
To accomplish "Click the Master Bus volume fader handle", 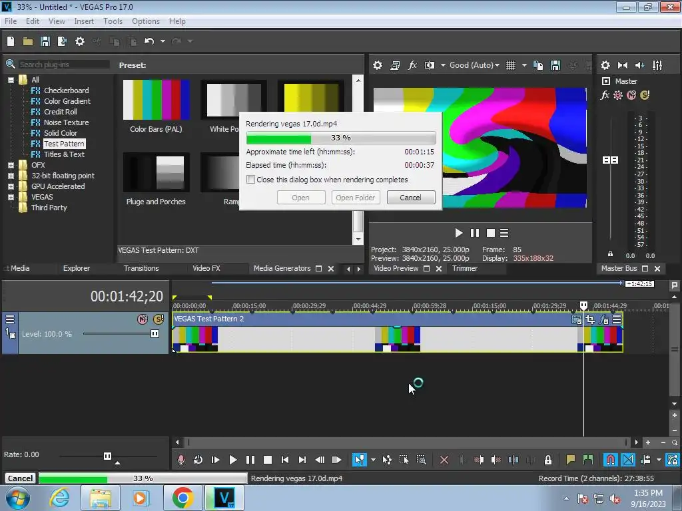I will [610, 160].
